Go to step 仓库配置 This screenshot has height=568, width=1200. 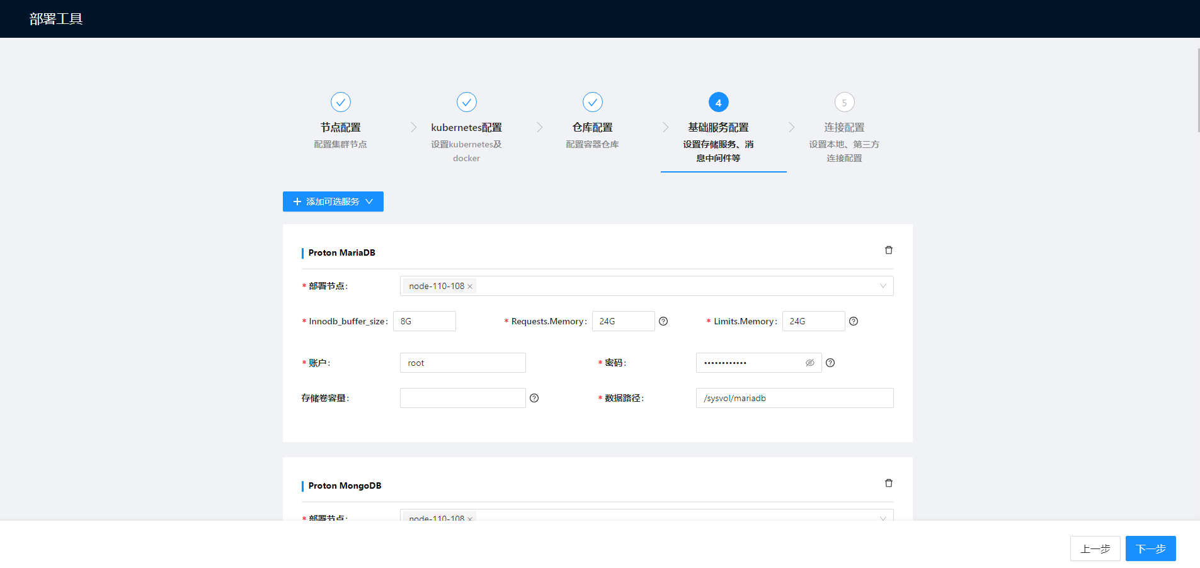[592, 127]
